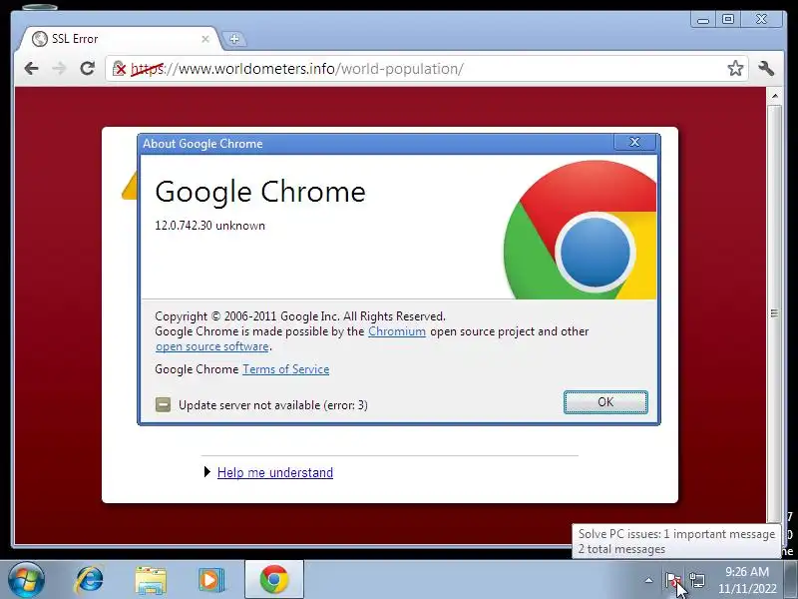Click the Show desktop button at the taskbar end
This screenshot has height=599, width=798.
(791, 580)
